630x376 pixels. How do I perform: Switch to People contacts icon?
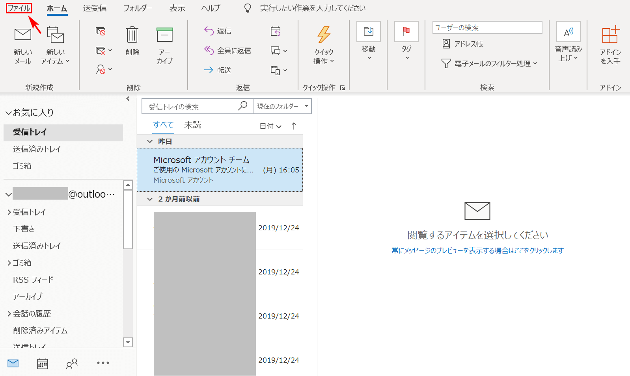(72, 363)
